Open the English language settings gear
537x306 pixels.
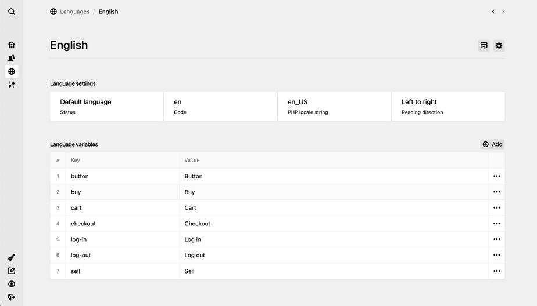coord(499,46)
